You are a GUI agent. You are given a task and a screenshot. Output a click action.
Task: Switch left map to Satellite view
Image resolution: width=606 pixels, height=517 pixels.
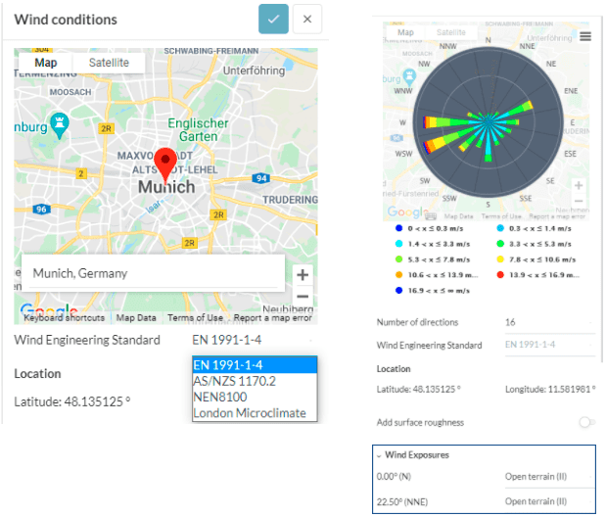109,63
